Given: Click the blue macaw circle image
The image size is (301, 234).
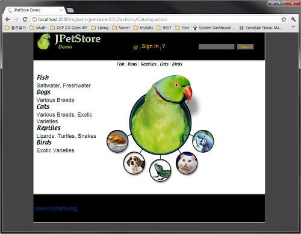Looking at the screenshot, I should tap(203, 141).
